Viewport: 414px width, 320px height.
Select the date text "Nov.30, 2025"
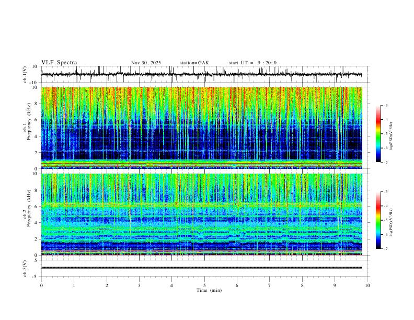click(146, 63)
